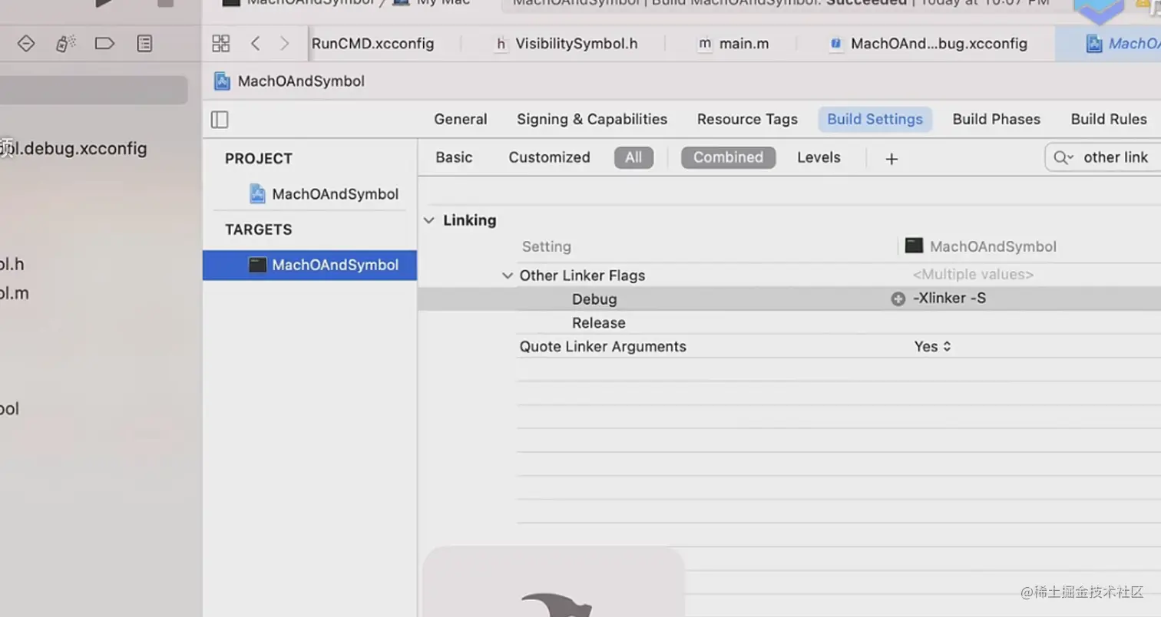Click MachOAndSymbol in the jump bar
The width and height of the screenshot is (1161, 617).
pos(289,81)
